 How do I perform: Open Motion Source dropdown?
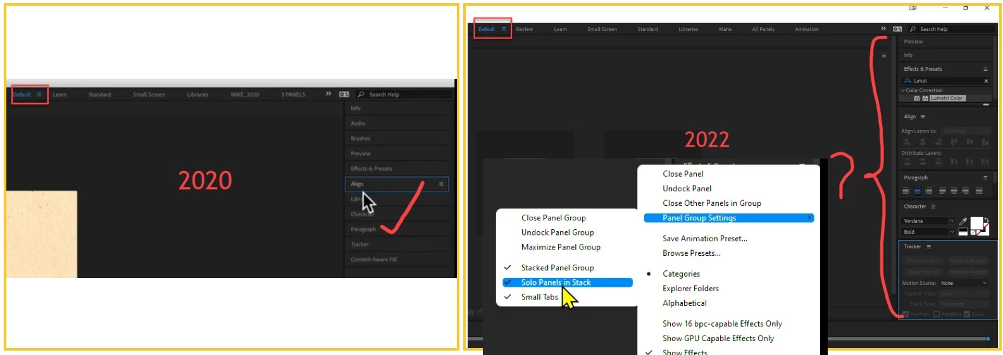click(963, 283)
